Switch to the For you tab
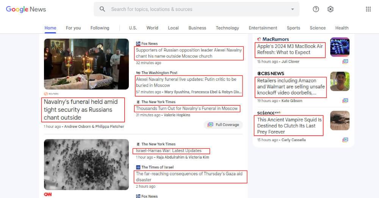 pyautogui.click(x=73, y=28)
